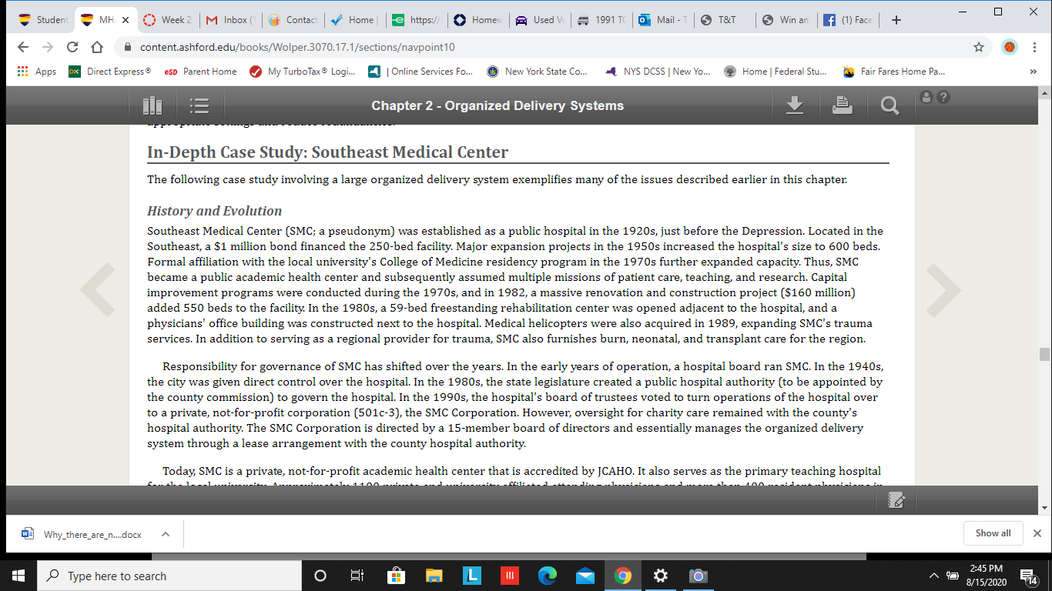Open Cortana circle icon on taskbar
This screenshot has width=1052, height=591.
320,576
